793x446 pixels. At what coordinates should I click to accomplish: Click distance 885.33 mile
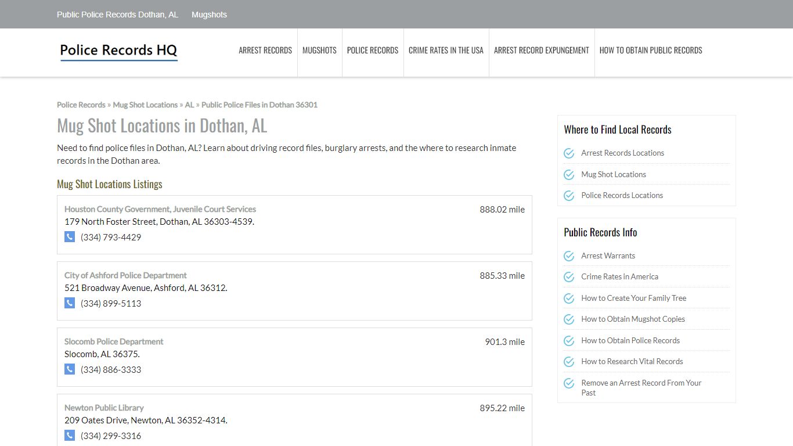point(502,276)
